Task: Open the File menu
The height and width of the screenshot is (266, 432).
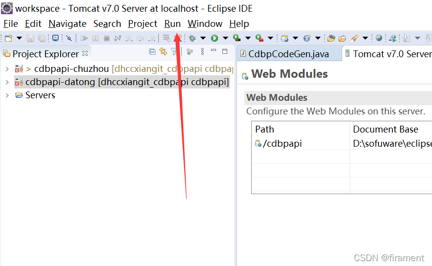Action: coord(11,23)
